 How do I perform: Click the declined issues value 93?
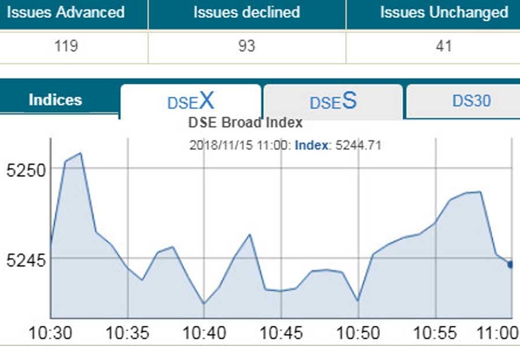(247, 46)
